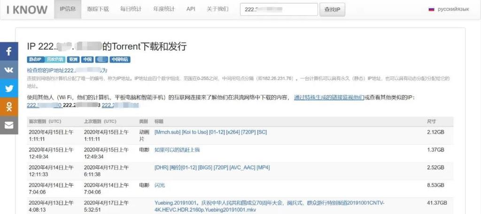The width and height of the screenshot is (481, 214).
Task: Share on Odnoklassniki sidebar icon
Action: [9, 107]
